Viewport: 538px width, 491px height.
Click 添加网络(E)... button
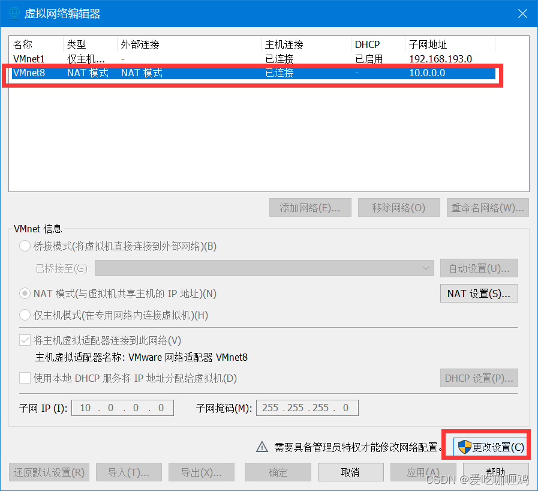tap(310, 208)
